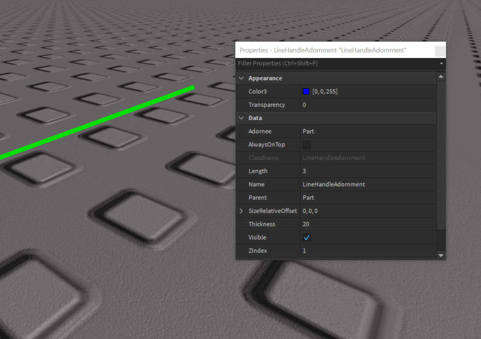Click the scrollbar up arrow
Viewport: 481px width, 339px height.
pyautogui.click(x=441, y=76)
